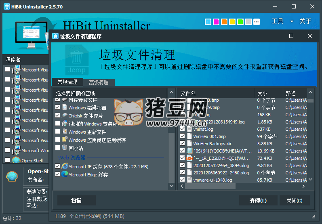Click the 扫描 button
This screenshot has height=224, width=322.
coord(76,201)
